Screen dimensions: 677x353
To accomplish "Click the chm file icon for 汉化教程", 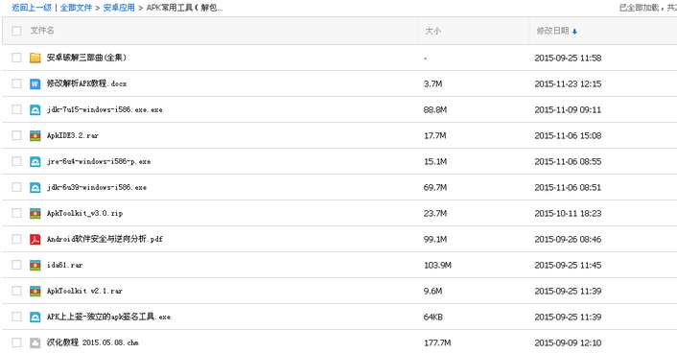I will coord(35,342).
